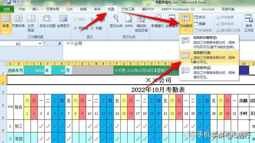Switch to the 百度网盘 tab

228,9
